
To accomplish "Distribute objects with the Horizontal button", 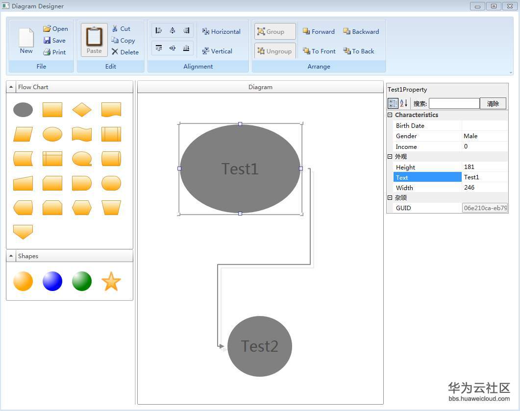I will point(221,31).
